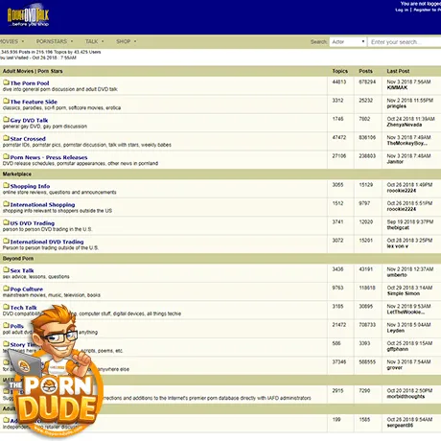Click the Sex Talk folder icon

click(6, 269)
